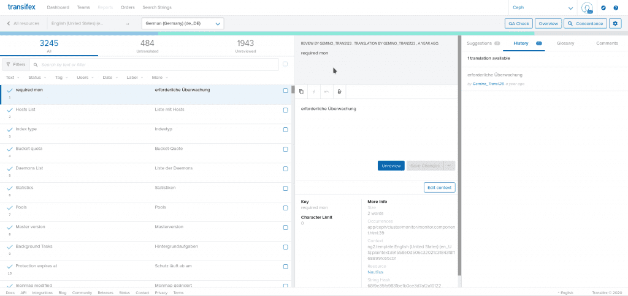Toggle the select-all strings checkbox

tap(285, 64)
